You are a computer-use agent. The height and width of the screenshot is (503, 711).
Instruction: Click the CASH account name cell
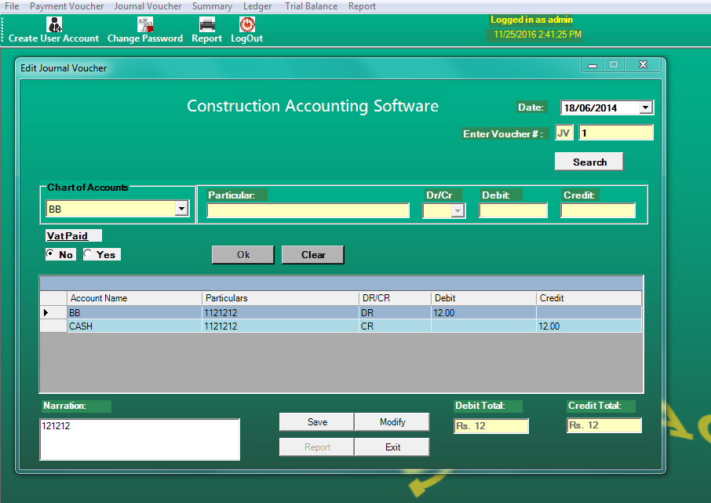(135, 326)
